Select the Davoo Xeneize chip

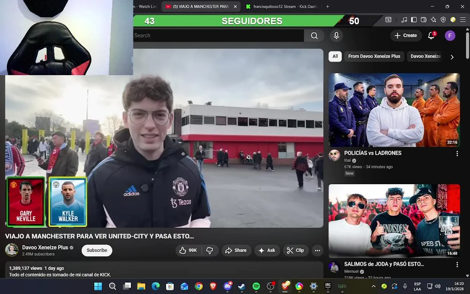[x=426, y=56]
